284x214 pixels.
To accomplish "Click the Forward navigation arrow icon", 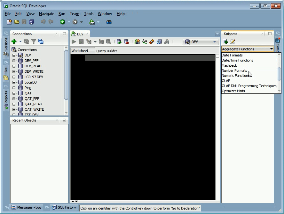I will 75,22.
